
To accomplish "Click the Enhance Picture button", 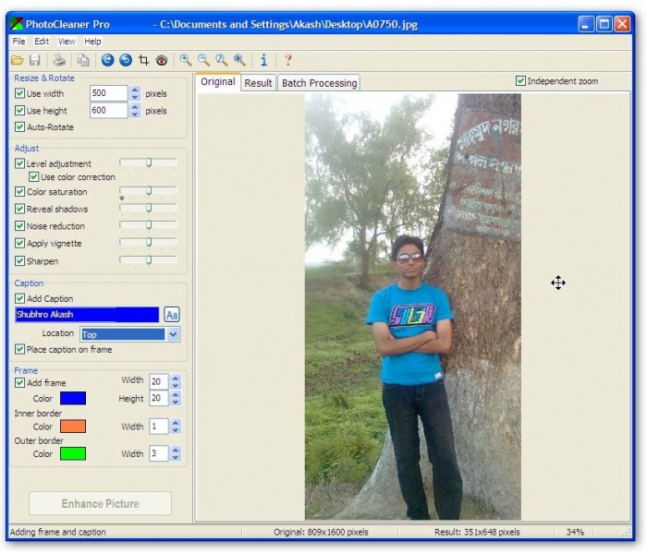I will pos(100,503).
